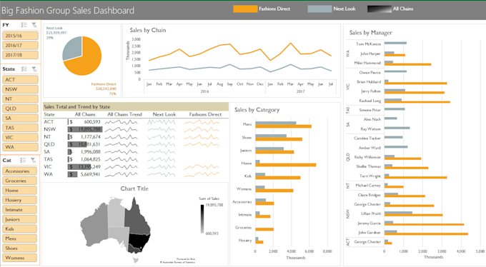Toggle multi-select icon in FY slicer

click(24, 25)
